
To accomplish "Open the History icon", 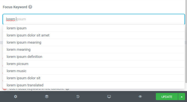I will (x=78, y=97).
